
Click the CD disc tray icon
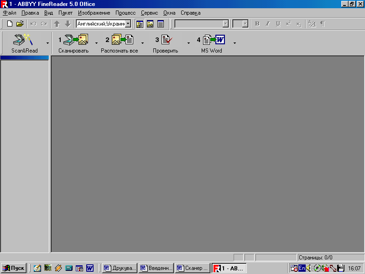tap(317, 268)
